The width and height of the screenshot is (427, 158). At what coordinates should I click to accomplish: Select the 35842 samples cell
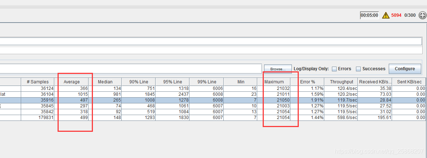click(x=38, y=112)
